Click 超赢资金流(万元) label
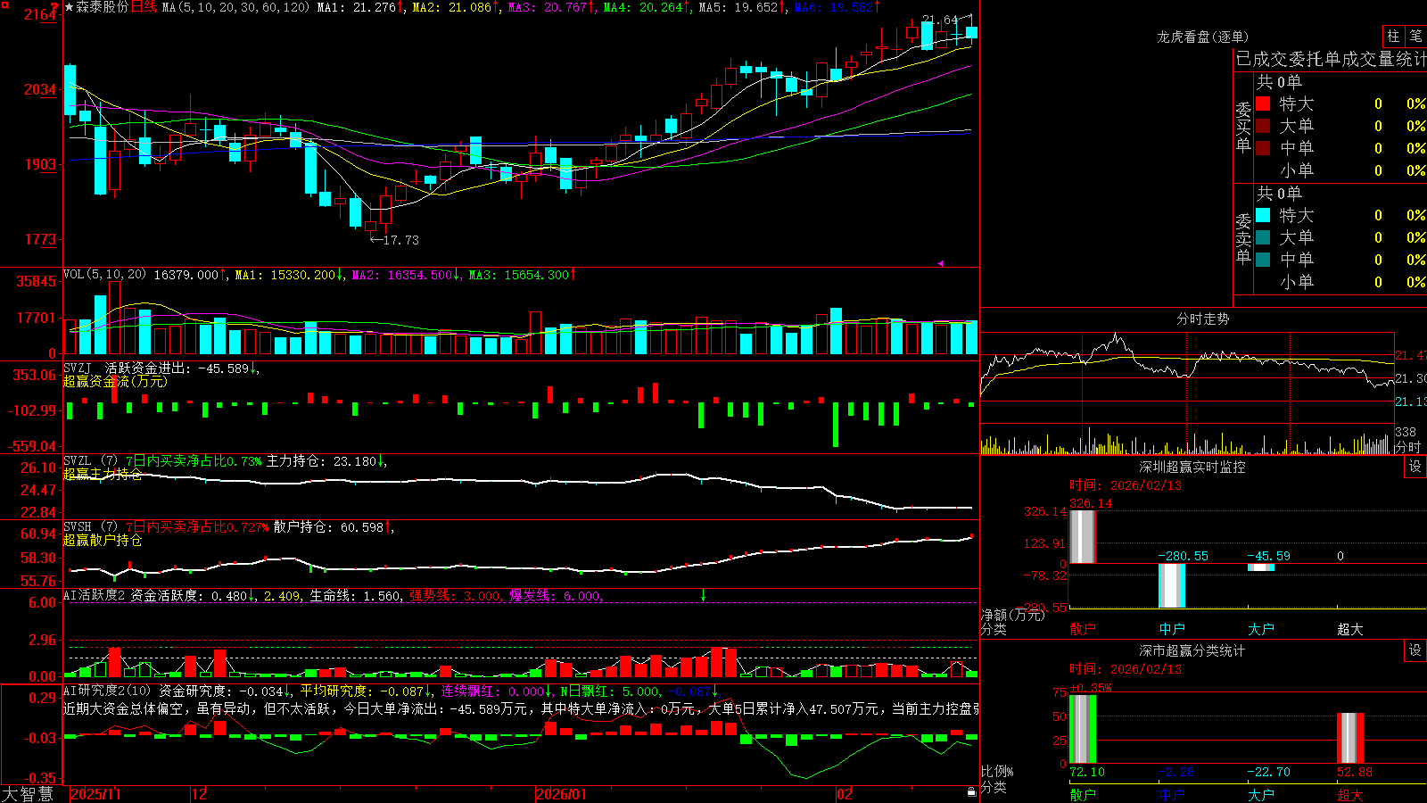 115,382
